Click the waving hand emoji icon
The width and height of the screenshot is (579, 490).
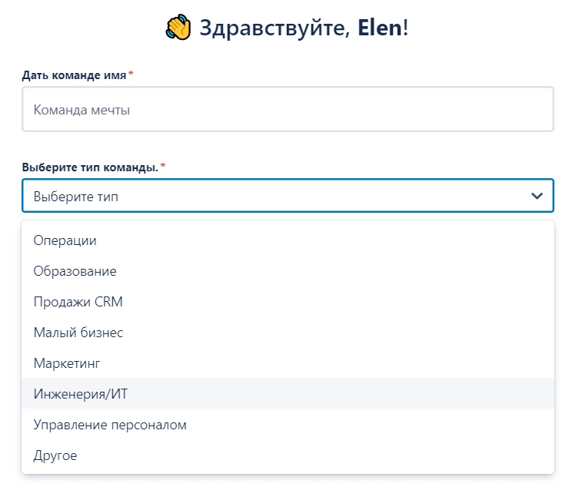tap(178, 28)
